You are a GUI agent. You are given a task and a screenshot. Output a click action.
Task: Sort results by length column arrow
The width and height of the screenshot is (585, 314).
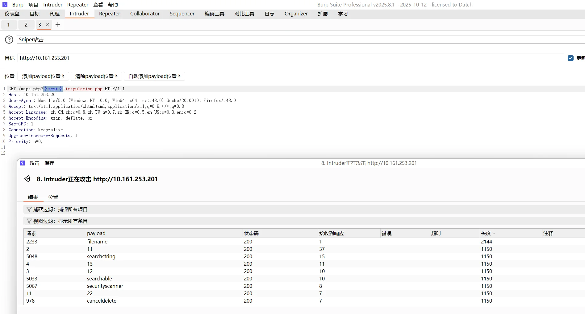click(x=494, y=234)
